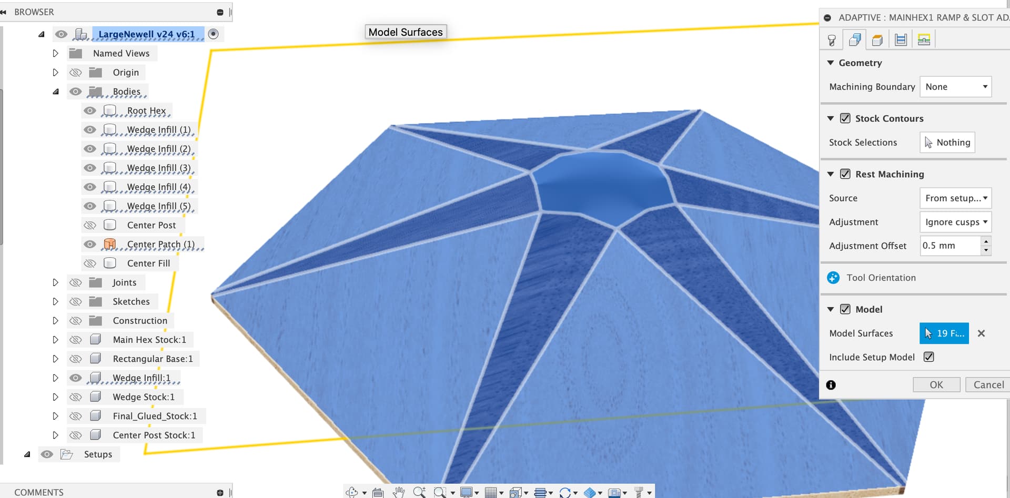Viewport: 1010px width, 498px height.
Task: Open Adjustment dropdown showing Ignore cusps
Action: [955, 222]
